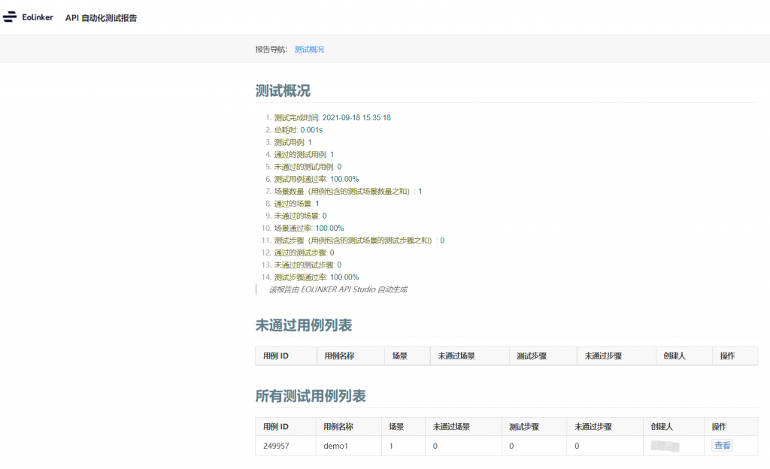Click the 测试概况 section heading

tap(283, 91)
